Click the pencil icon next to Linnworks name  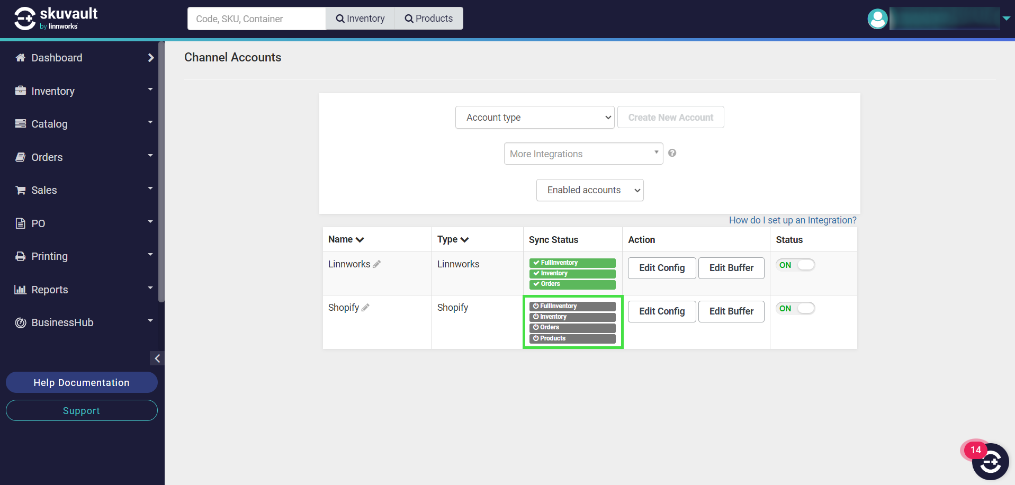click(376, 264)
